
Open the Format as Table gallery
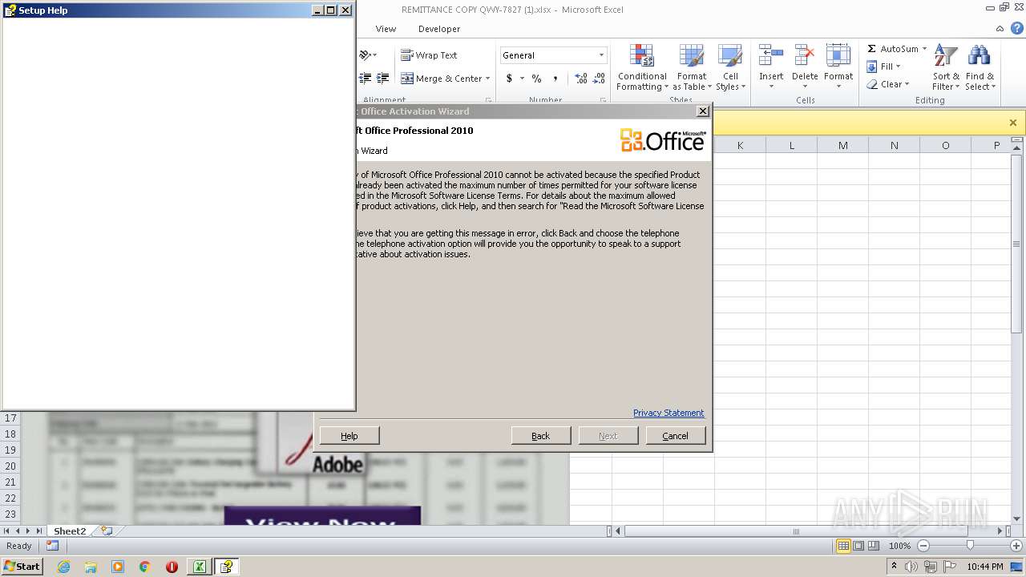(x=691, y=68)
